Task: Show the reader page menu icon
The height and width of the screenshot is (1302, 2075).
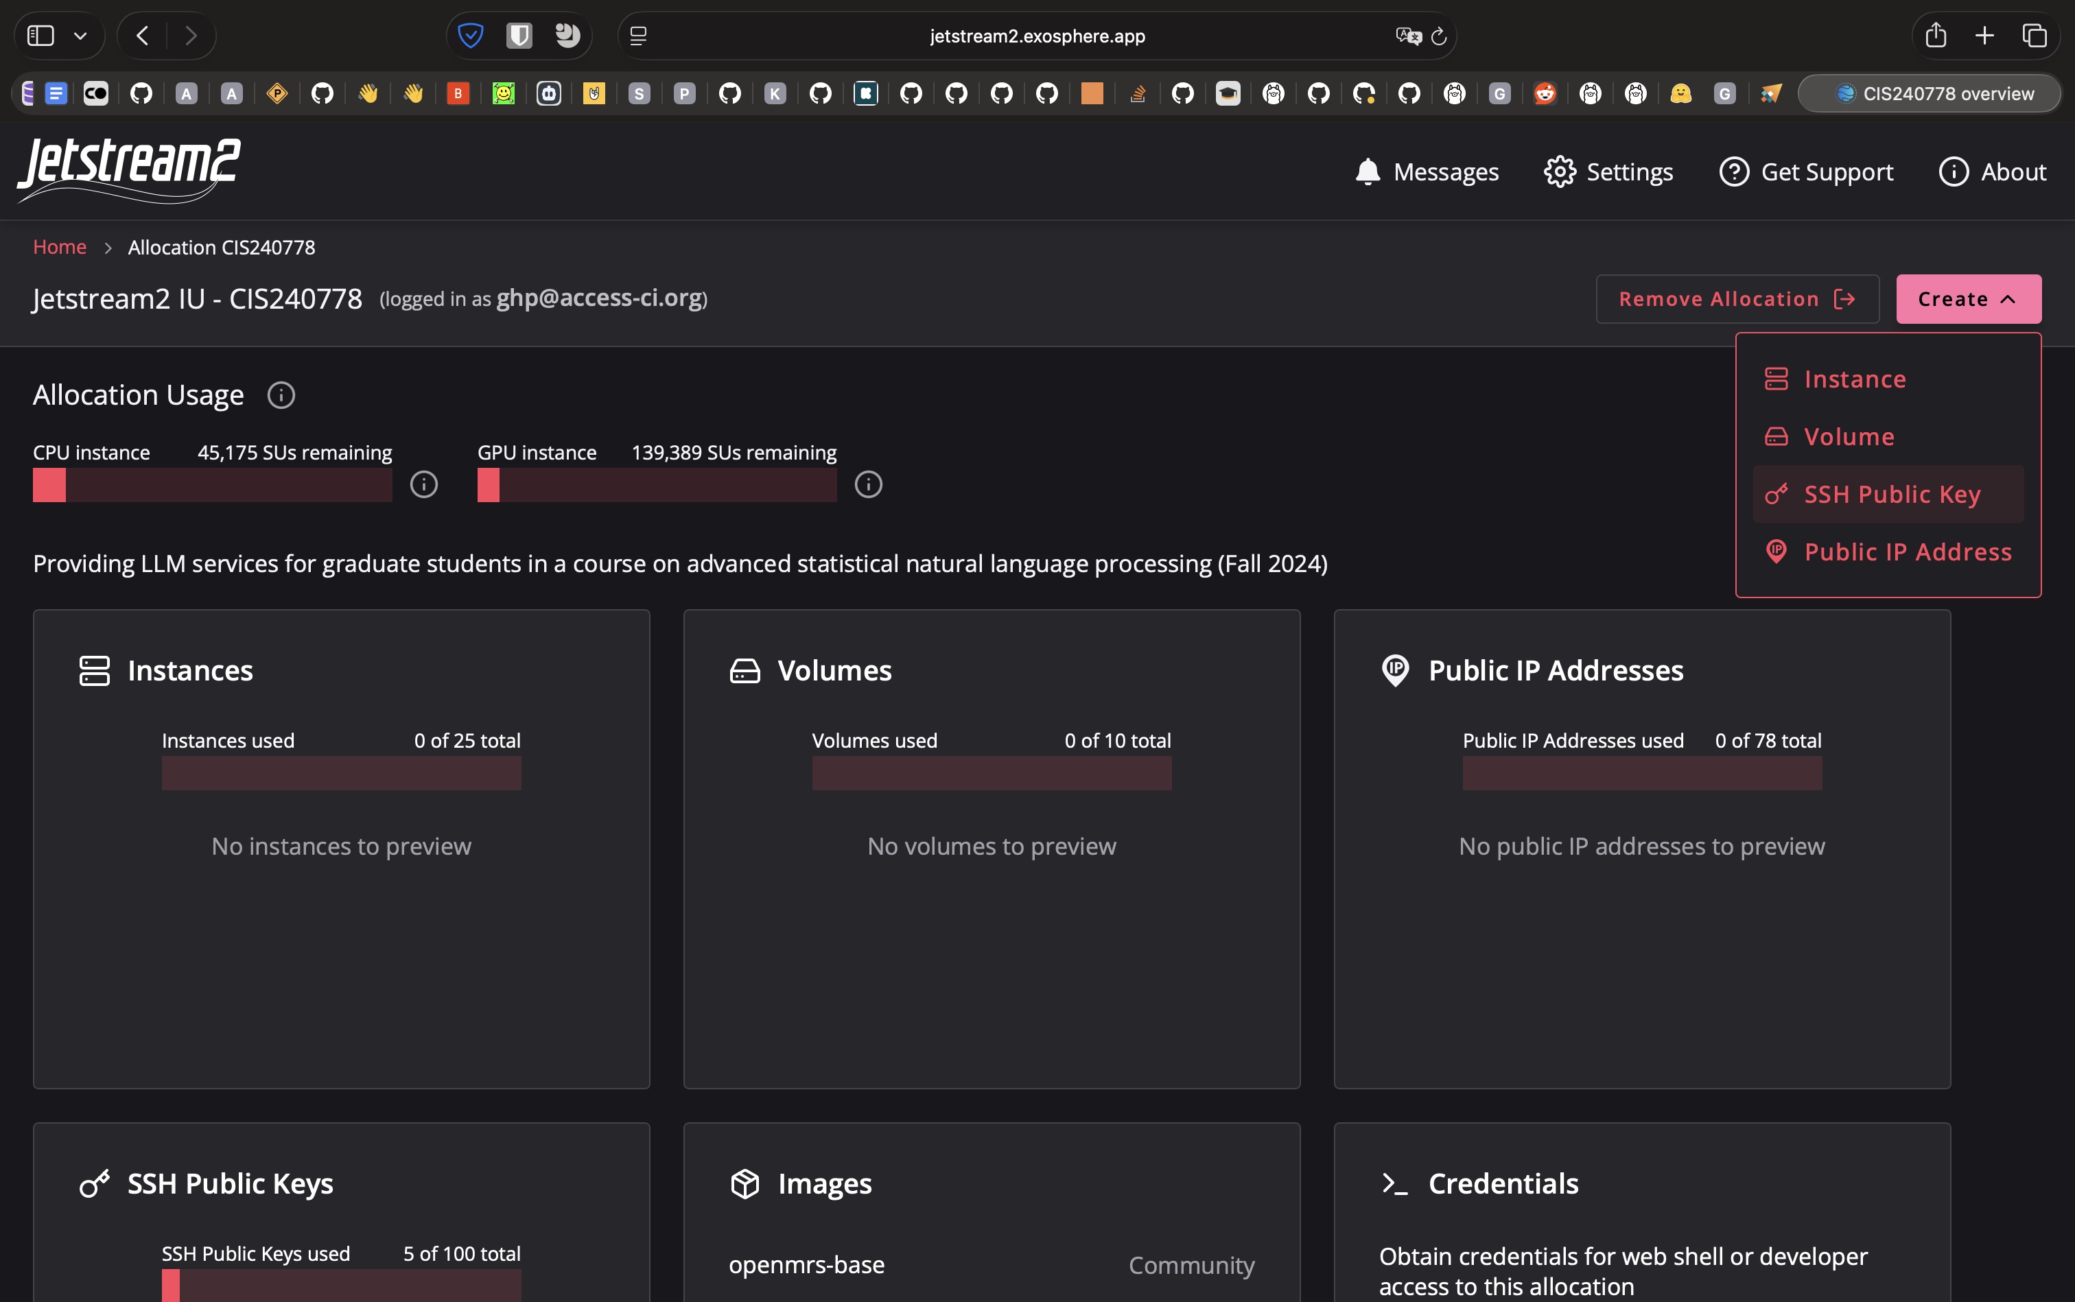Action: 638,36
